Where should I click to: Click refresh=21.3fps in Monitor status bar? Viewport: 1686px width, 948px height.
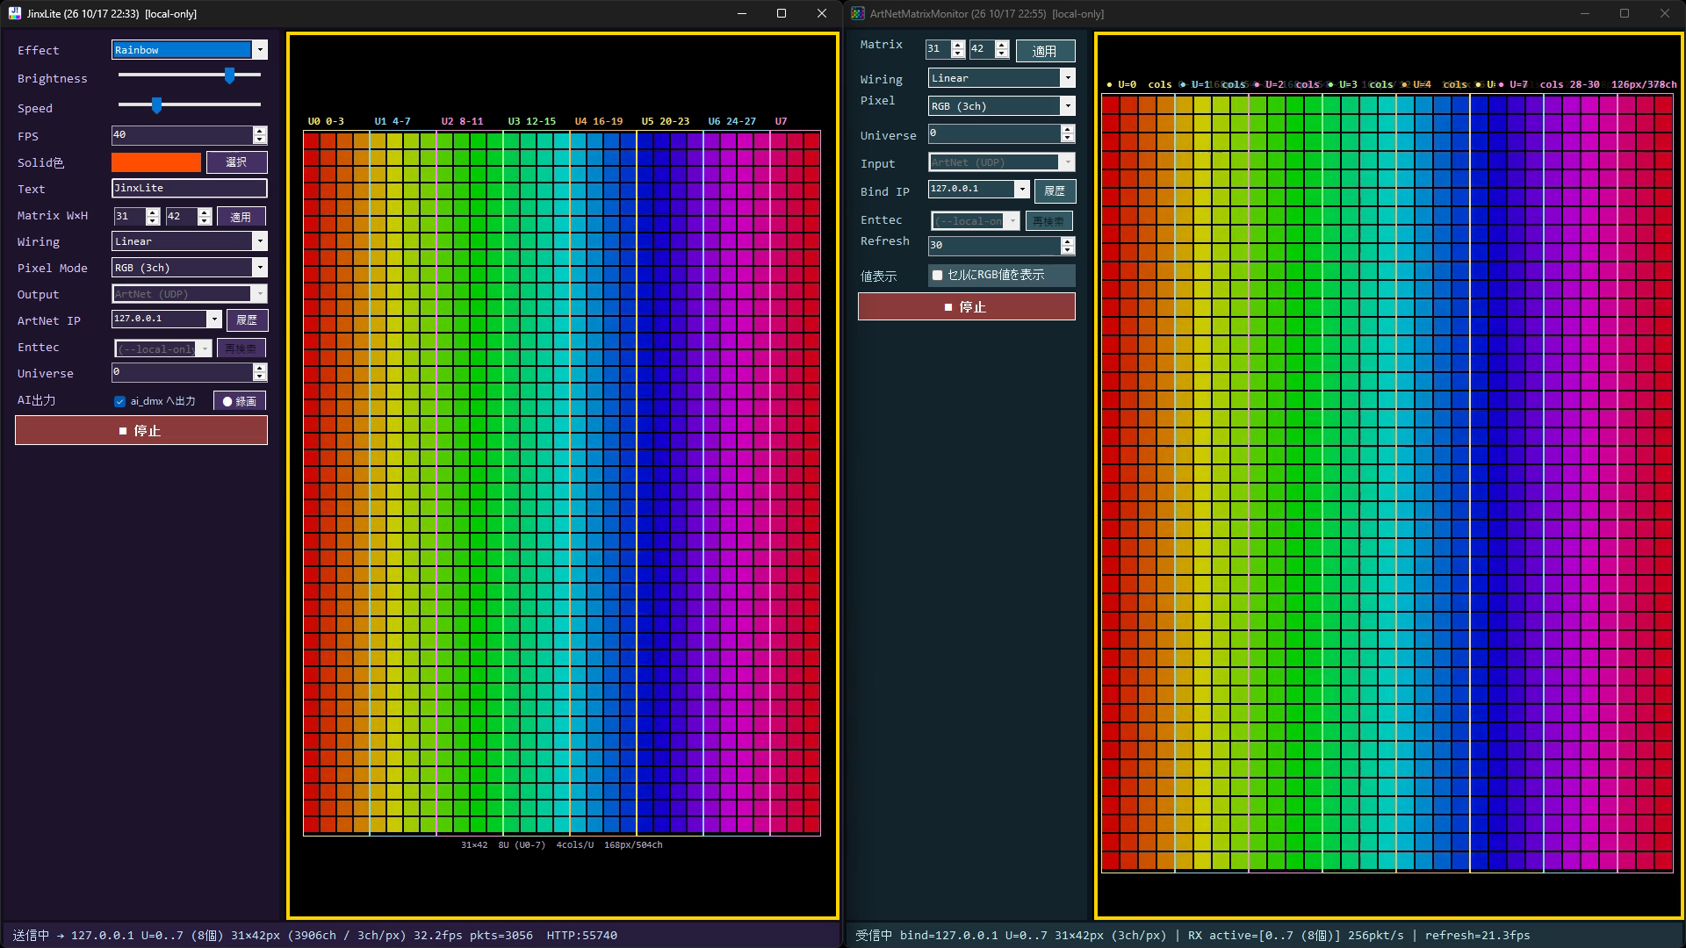(x=1477, y=936)
